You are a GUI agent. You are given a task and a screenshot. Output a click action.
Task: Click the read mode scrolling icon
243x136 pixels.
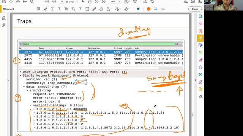click(135, 2)
